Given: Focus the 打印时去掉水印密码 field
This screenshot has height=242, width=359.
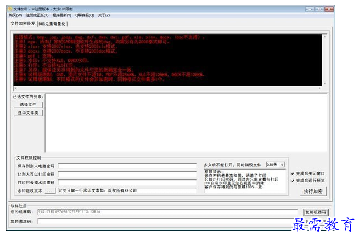Looking at the screenshot, I should pos(127,183).
